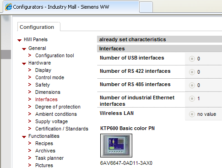The image size is (222, 168).
Task: Select radio 0 for RS 485 interfaces
Action: tap(192, 85)
